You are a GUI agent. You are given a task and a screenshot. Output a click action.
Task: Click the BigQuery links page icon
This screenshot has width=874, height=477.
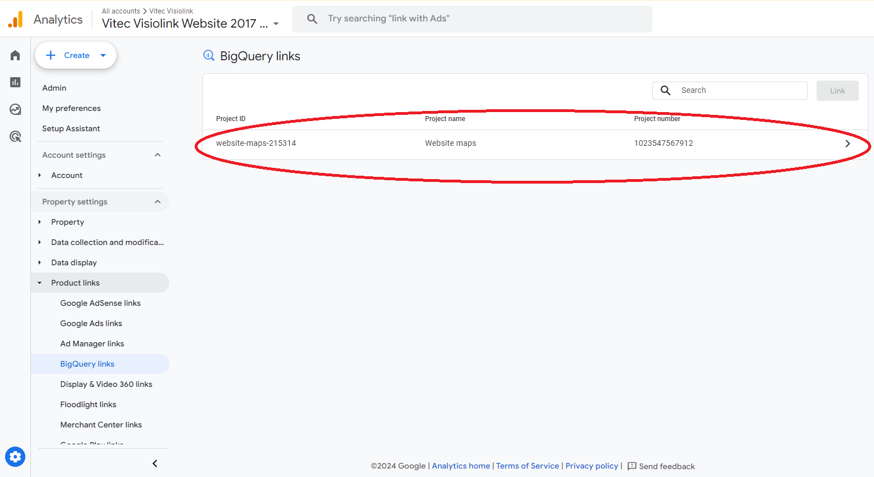coord(209,55)
